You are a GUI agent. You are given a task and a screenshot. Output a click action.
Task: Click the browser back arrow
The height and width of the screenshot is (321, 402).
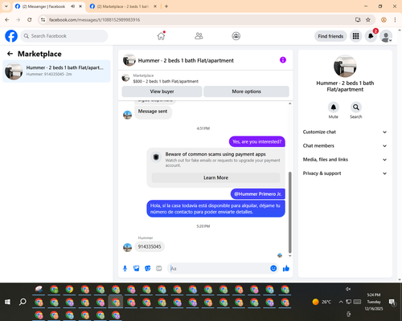click(7, 20)
